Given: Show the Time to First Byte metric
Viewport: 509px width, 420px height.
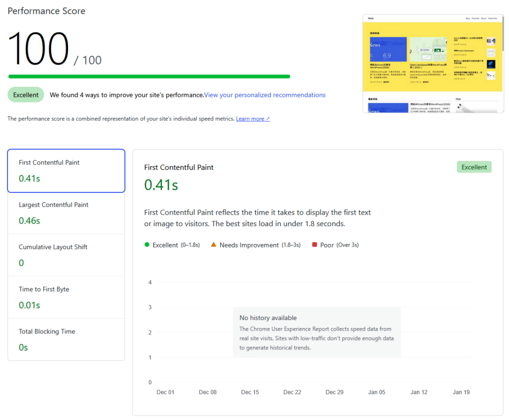Looking at the screenshot, I should (x=66, y=297).
